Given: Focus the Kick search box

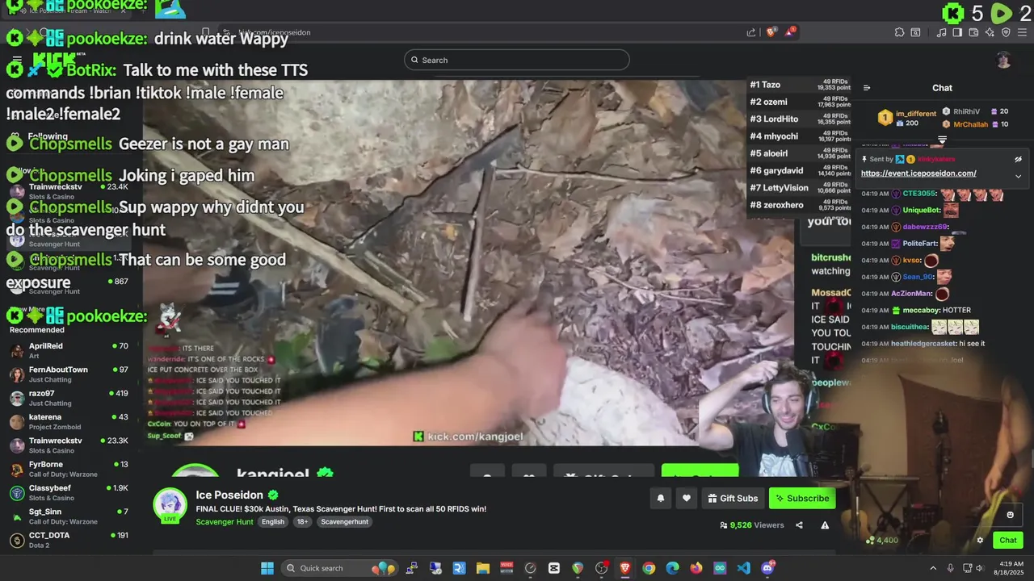Looking at the screenshot, I should pos(517,60).
